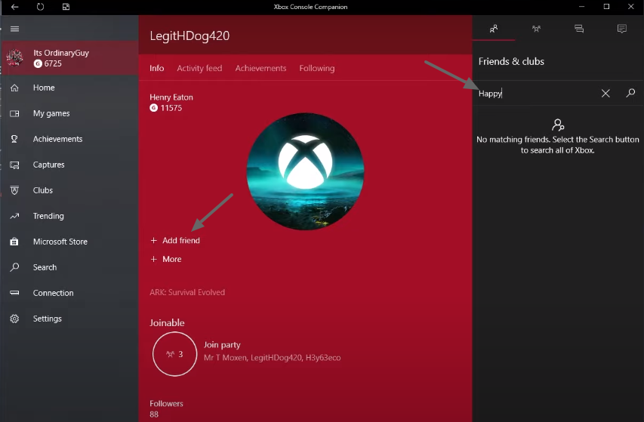Click the Home house icon

click(x=14, y=88)
